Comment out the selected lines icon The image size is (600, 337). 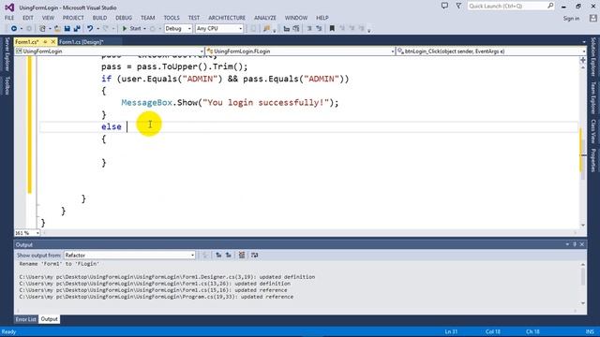tap(309, 29)
